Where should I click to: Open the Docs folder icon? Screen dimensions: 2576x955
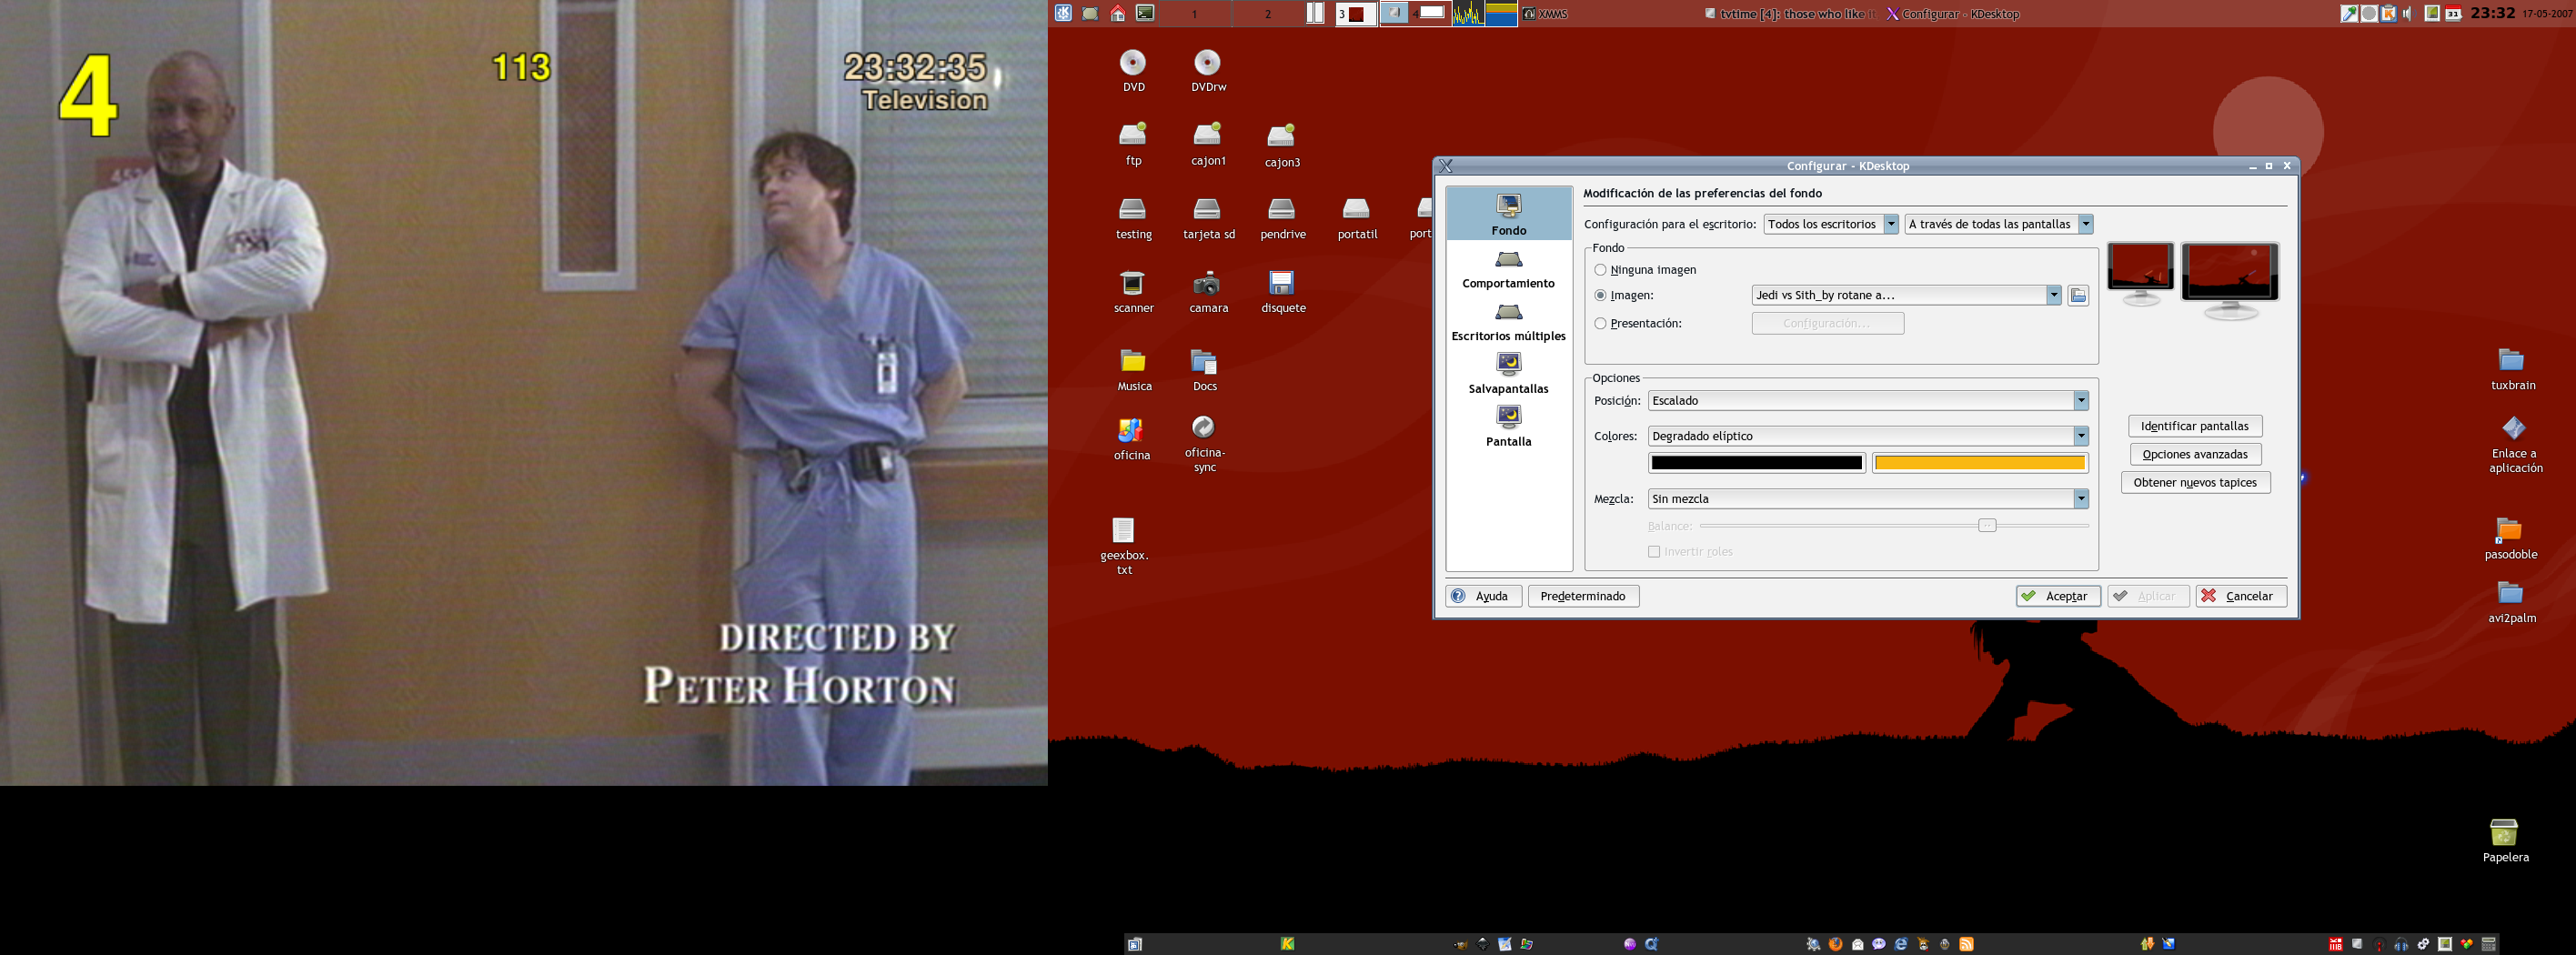1204,370
